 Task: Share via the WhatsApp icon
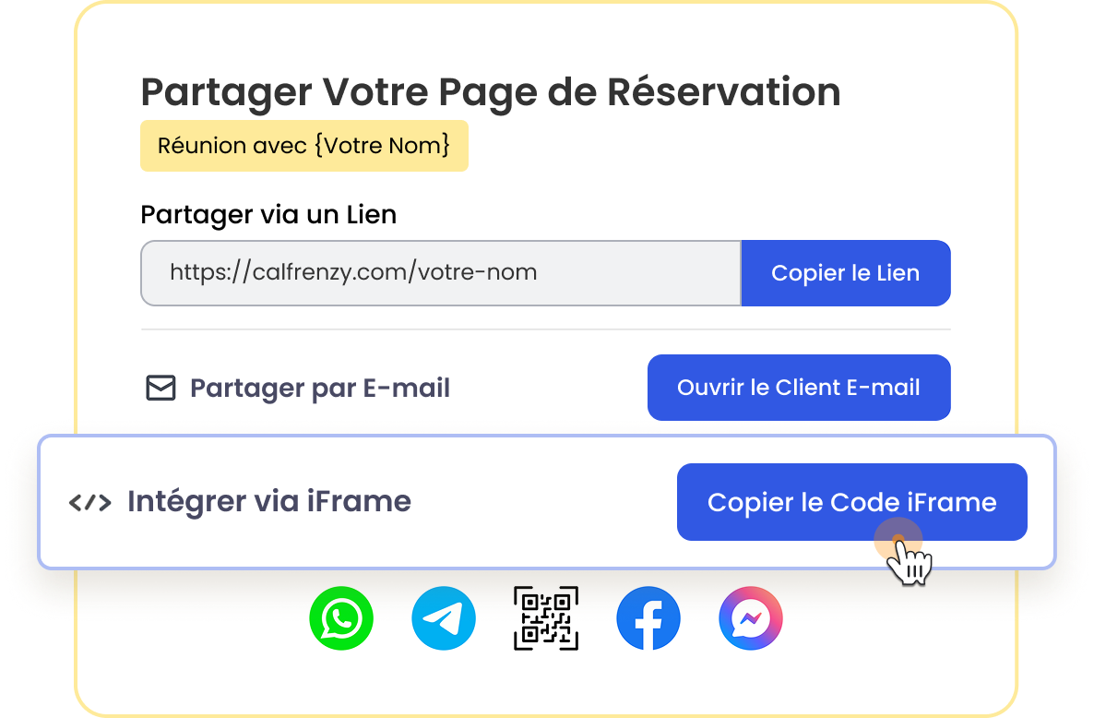341,618
